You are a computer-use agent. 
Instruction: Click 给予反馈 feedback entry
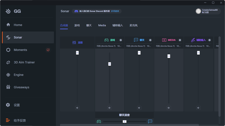(x=28, y=120)
